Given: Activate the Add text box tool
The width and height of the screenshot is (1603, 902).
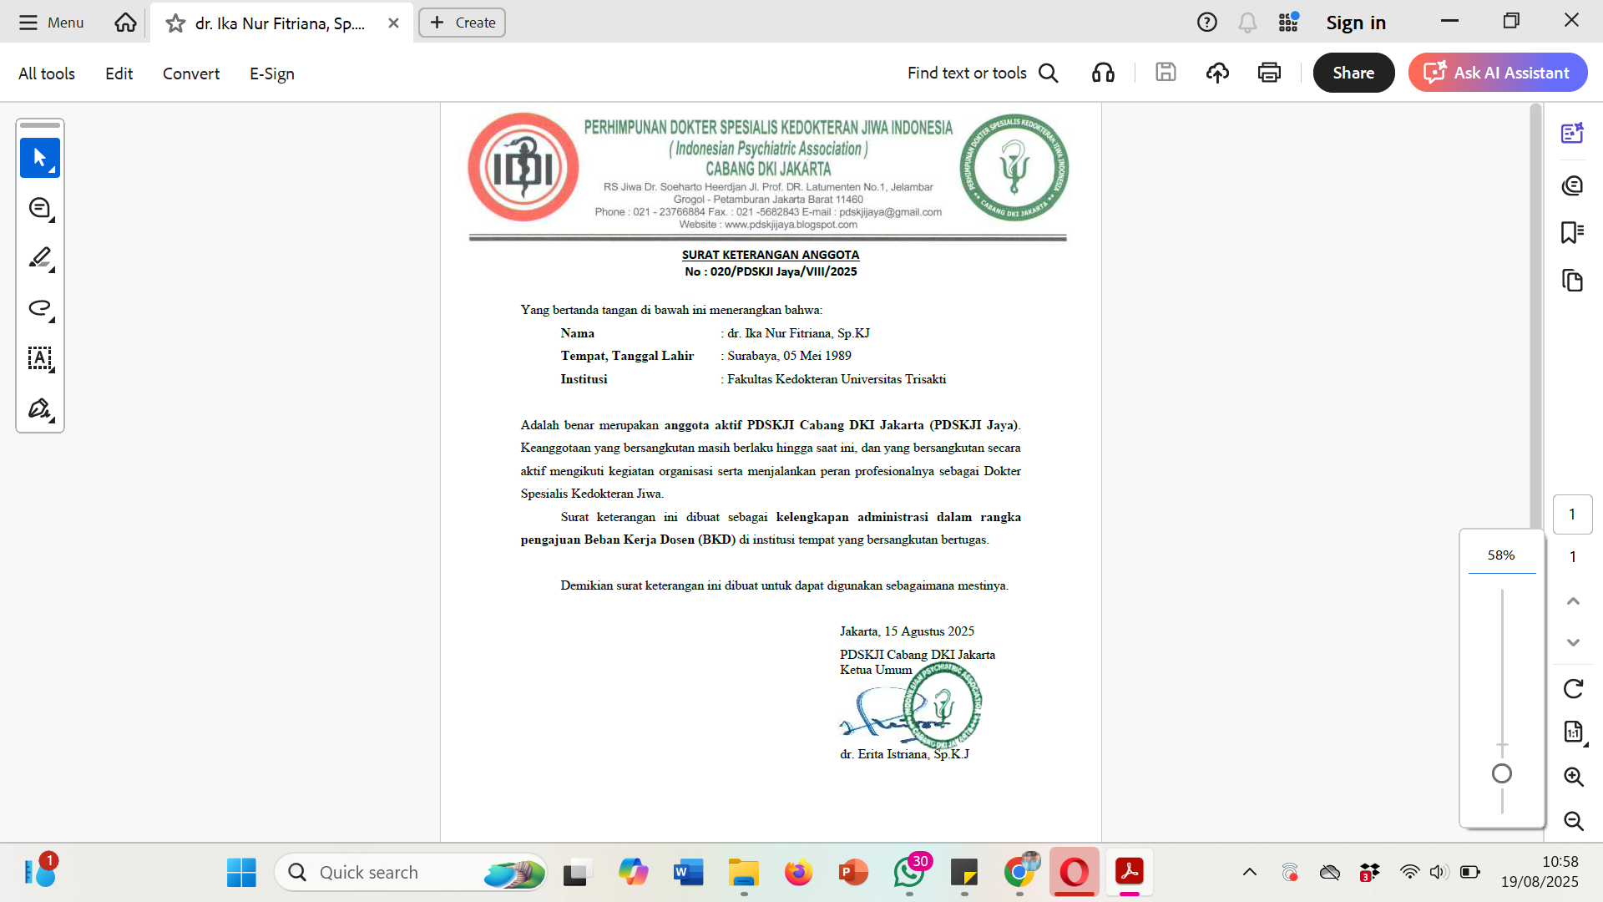Looking at the screenshot, I should pyautogui.click(x=39, y=358).
